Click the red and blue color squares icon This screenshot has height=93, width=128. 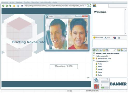click(x=115, y=38)
